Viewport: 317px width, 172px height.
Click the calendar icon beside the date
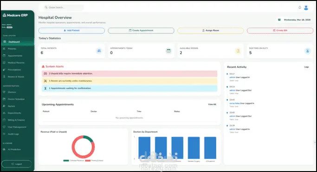(279, 20)
